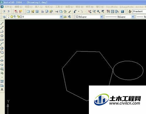Select the Line tool
The width and height of the screenshot is (146, 114).
(2, 23)
